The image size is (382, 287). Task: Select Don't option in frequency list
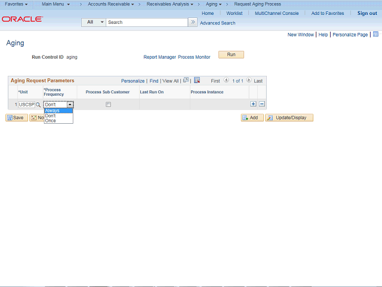point(58,115)
